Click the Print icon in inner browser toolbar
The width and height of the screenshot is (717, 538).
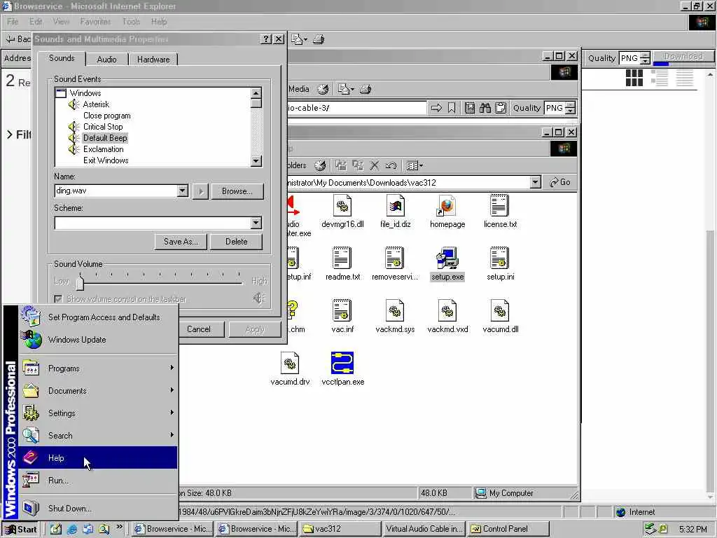(x=366, y=89)
